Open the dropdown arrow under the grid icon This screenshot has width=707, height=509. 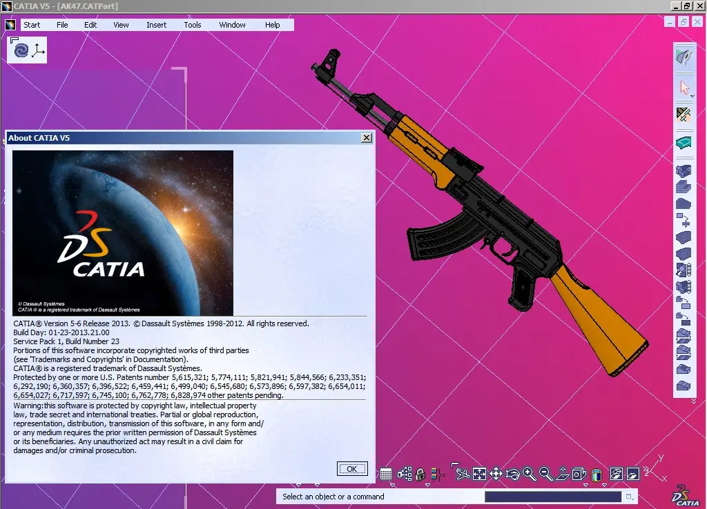[x=392, y=485]
